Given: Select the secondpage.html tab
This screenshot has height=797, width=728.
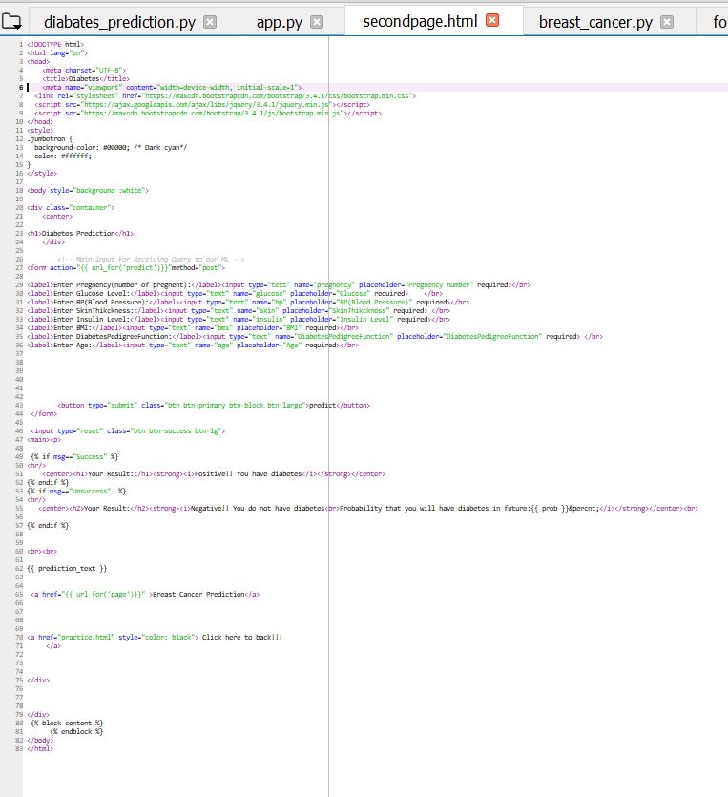Looking at the screenshot, I should 420,21.
